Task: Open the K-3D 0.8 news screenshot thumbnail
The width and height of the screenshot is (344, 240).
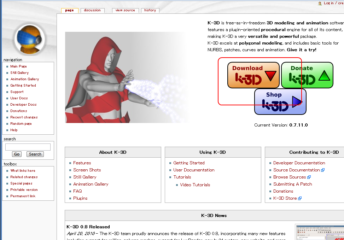Action: pyautogui.click(x=320, y=232)
